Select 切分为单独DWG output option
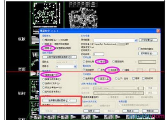Viewport: 167px width, 120px height. (x=43, y=88)
